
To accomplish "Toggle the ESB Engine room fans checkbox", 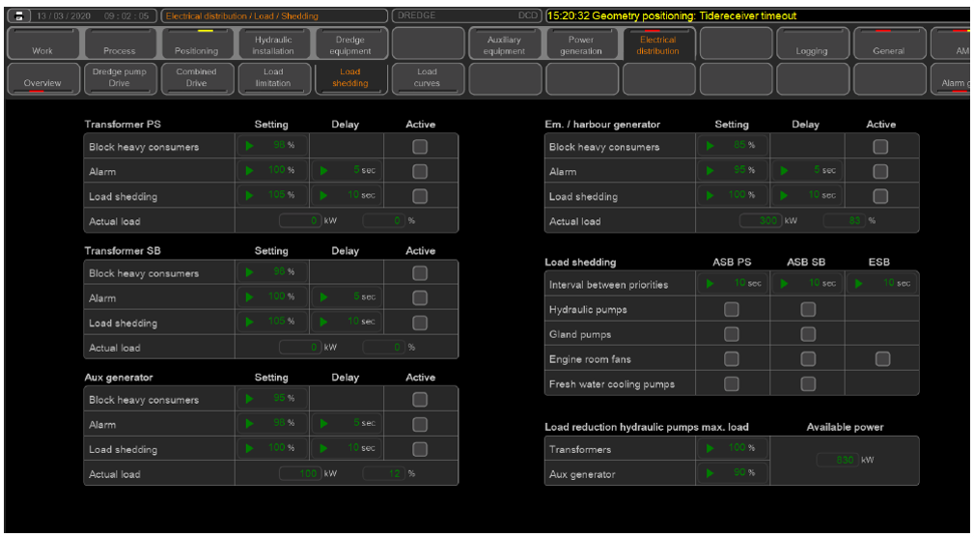I will pyautogui.click(x=881, y=359).
